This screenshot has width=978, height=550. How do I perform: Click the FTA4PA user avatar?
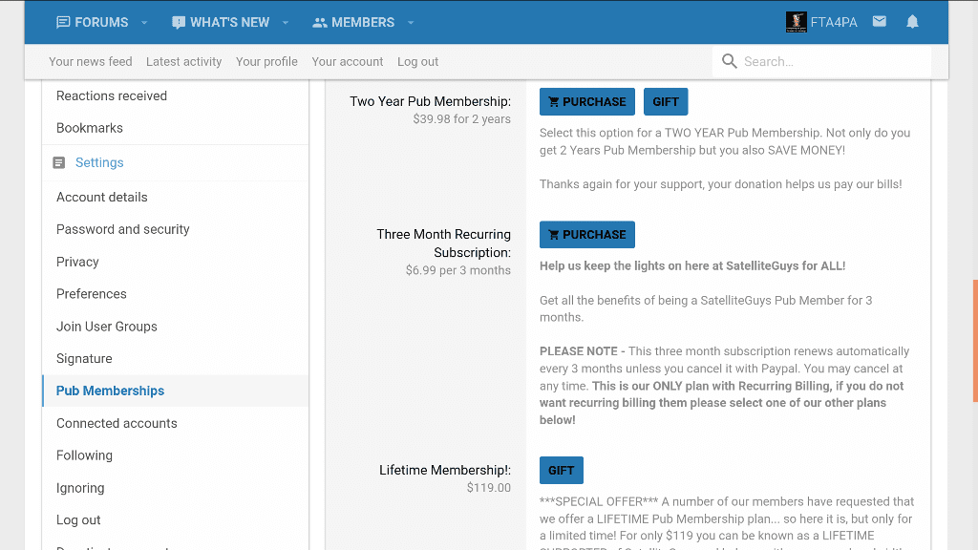796,22
